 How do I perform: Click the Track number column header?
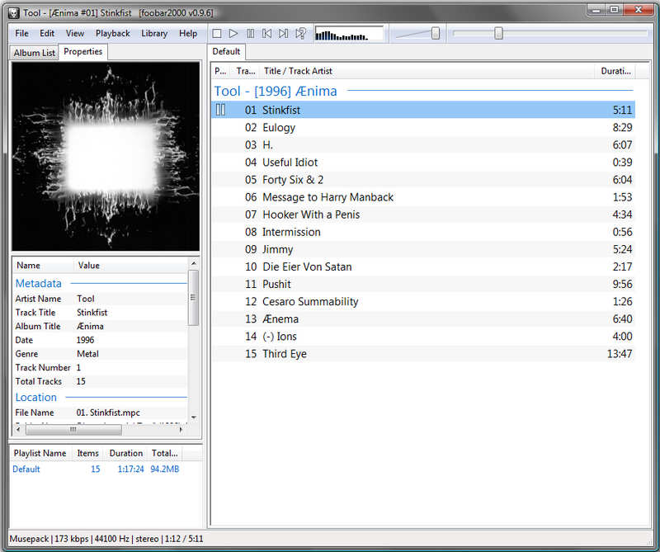(246, 71)
